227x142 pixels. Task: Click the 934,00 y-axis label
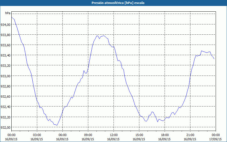(x=6, y=25)
